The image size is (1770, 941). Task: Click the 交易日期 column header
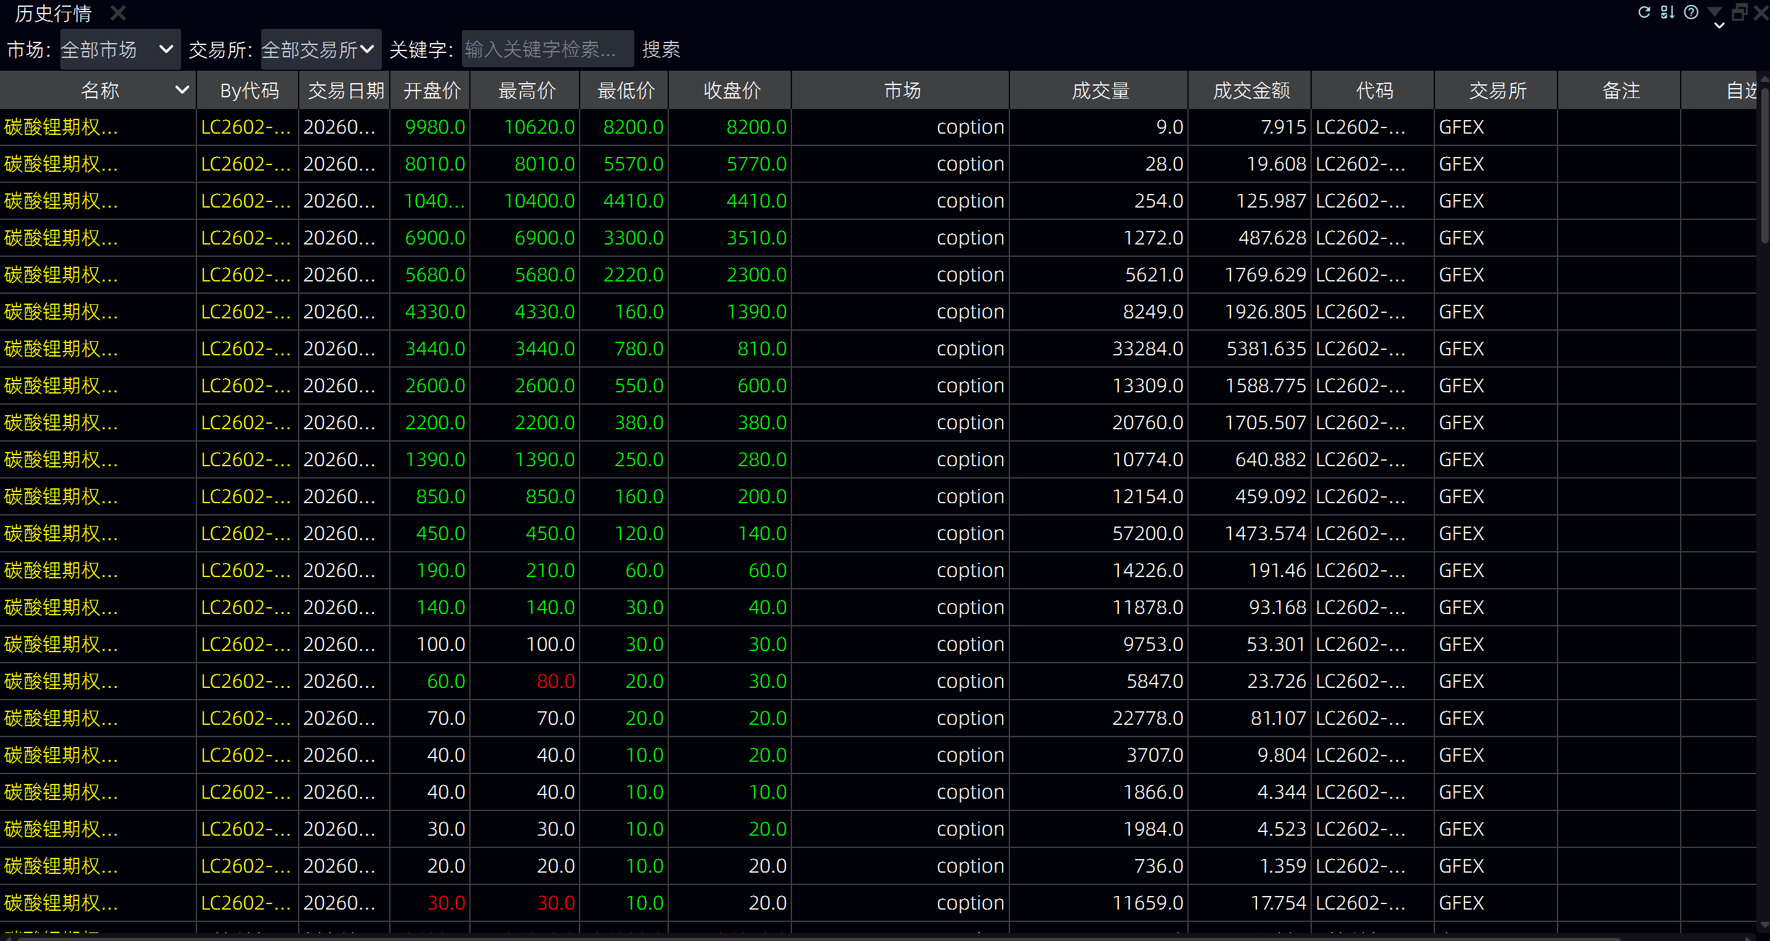pos(345,90)
